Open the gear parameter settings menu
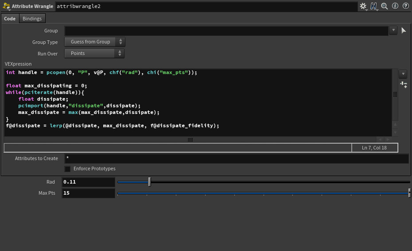Image resolution: width=412 pixels, height=251 pixels. 363,6
